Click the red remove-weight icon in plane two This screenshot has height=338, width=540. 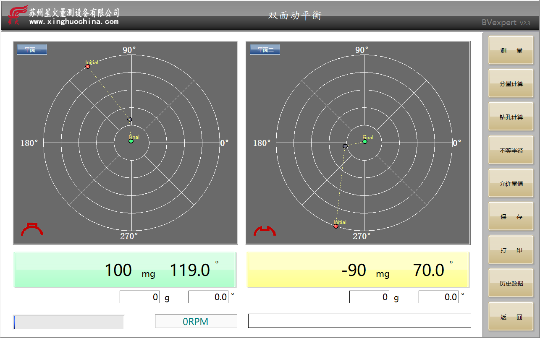[265, 231]
